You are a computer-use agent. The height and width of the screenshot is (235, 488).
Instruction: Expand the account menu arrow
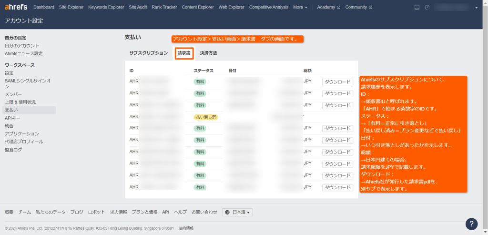point(477,8)
